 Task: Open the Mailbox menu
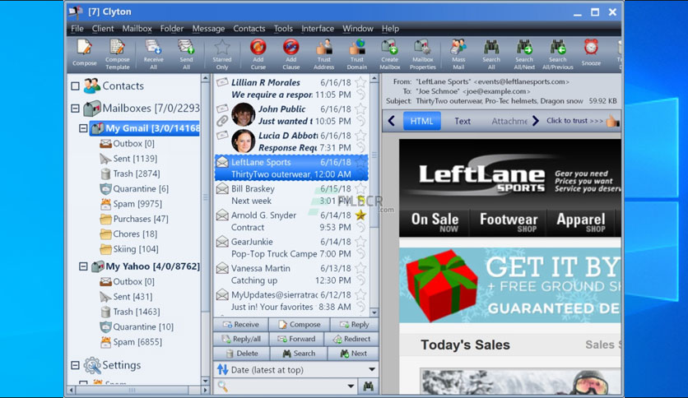tap(137, 29)
